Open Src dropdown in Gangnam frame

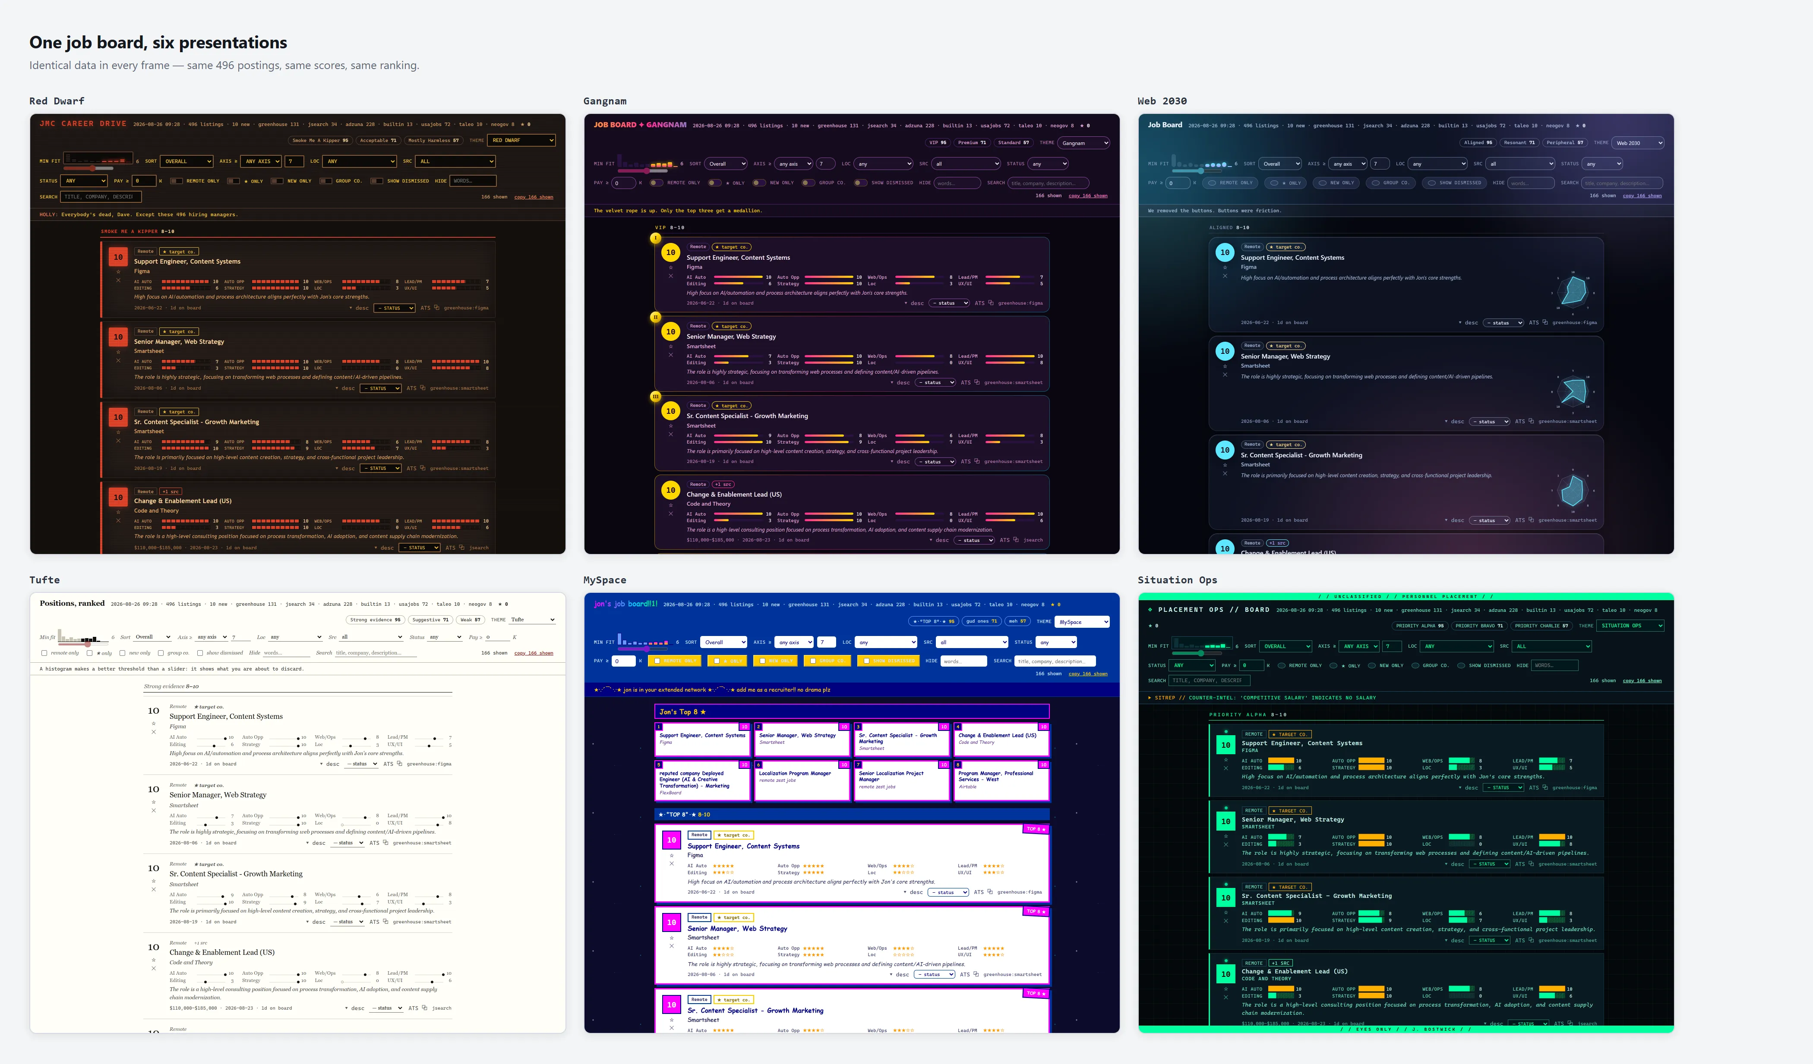[x=966, y=164]
